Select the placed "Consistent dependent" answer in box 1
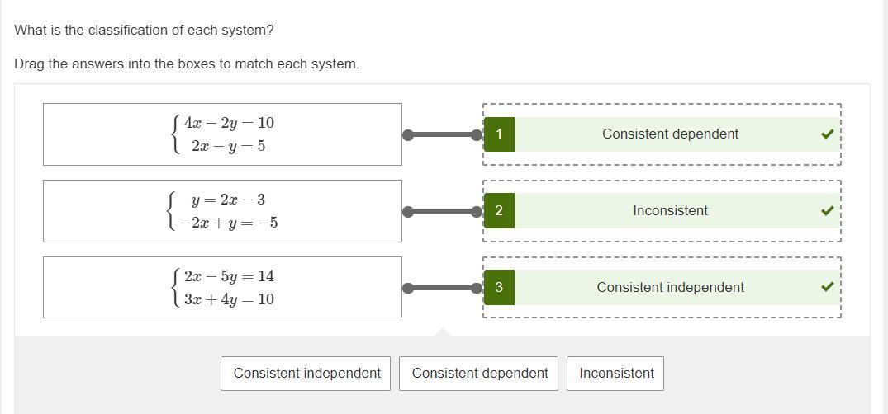 670,134
